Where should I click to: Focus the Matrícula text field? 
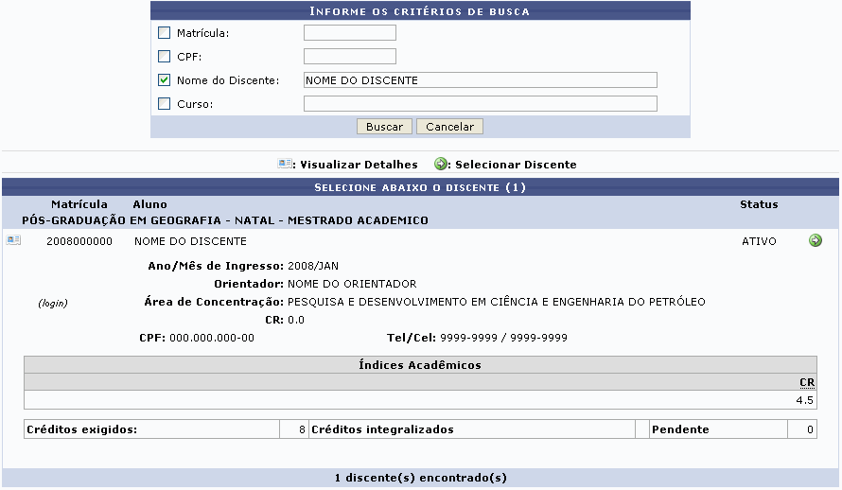click(349, 33)
